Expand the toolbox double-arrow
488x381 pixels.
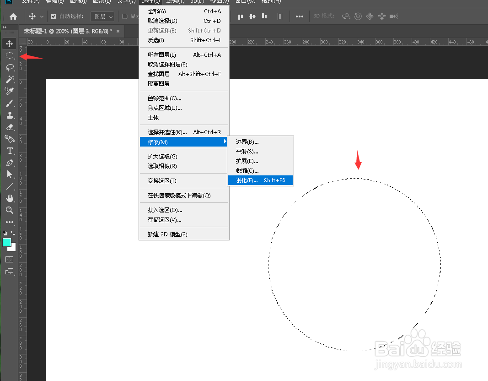(5, 27)
